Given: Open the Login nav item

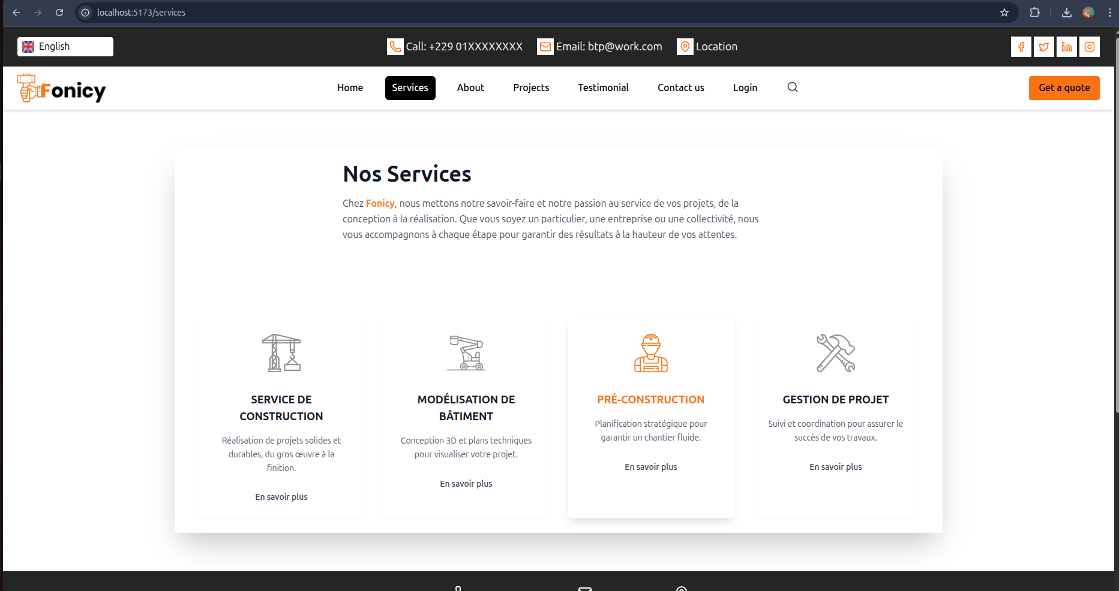Looking at the screenshot, I should (745, 88).
